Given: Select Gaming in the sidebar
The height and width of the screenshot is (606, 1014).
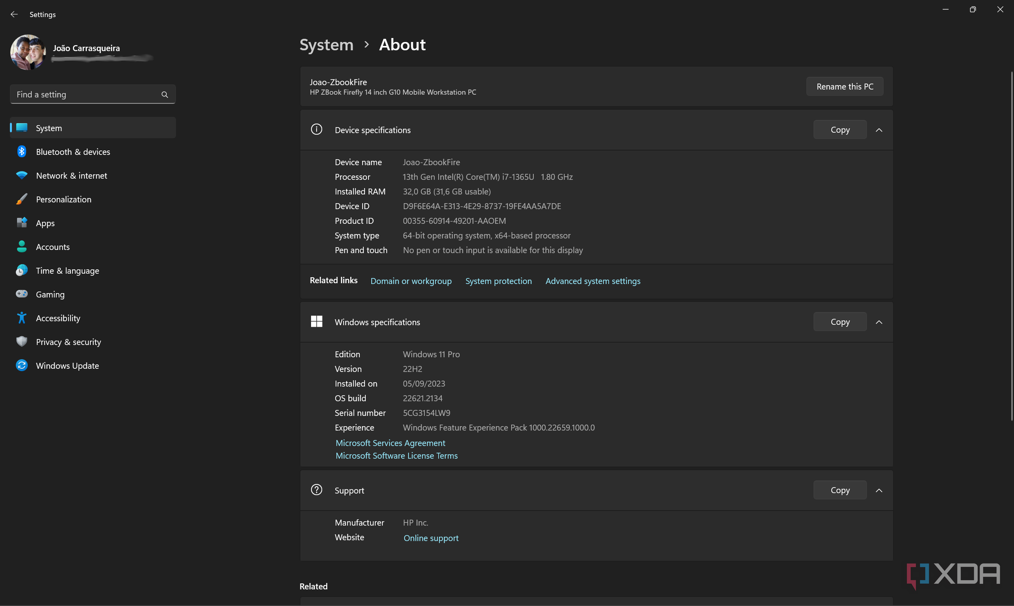Looking at the screenshot, I should tap(93, 294).
